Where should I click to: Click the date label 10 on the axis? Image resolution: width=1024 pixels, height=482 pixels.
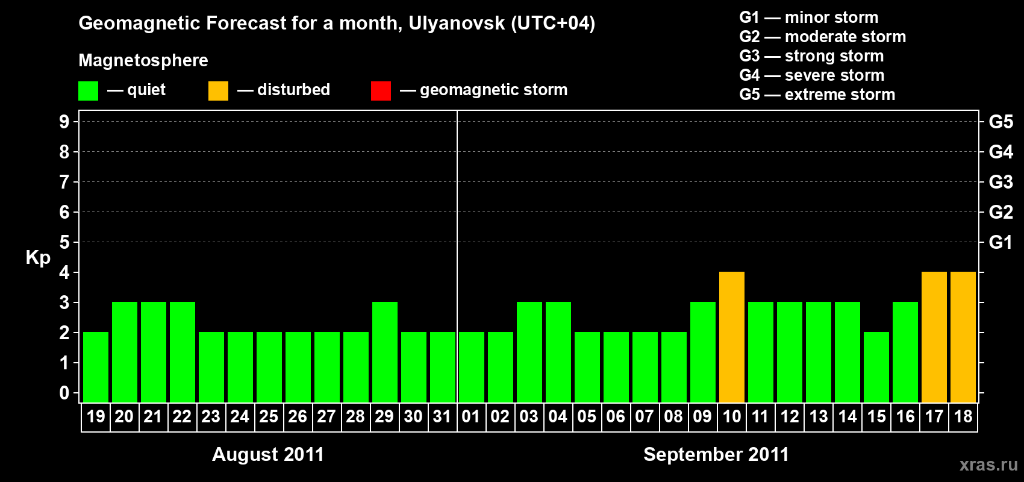tap(732, 416)
